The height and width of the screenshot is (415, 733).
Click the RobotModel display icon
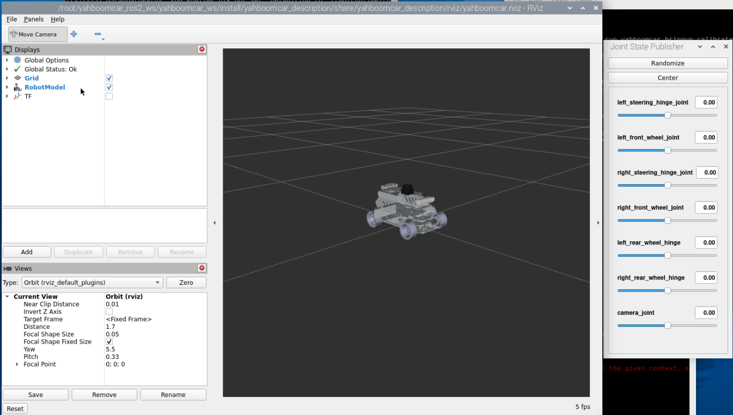point(17,87)
